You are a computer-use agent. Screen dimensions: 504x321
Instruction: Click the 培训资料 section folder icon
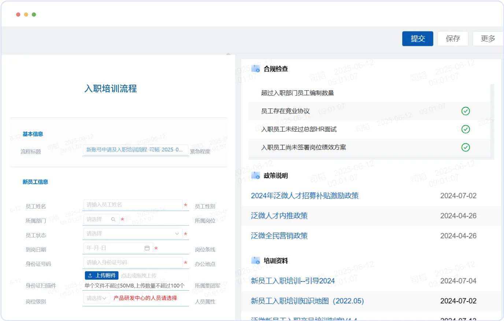coord(256,261)
